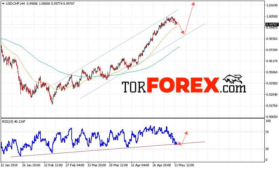The height and width of the screenshot is (169, 279).
Task: Click the 0.98360 price scale value
Action: (272, 39)
